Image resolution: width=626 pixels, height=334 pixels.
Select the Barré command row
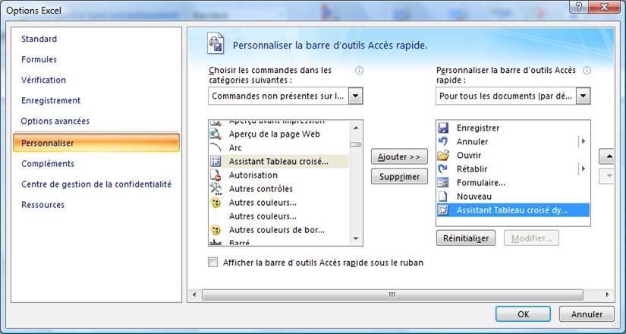(278, 242)
